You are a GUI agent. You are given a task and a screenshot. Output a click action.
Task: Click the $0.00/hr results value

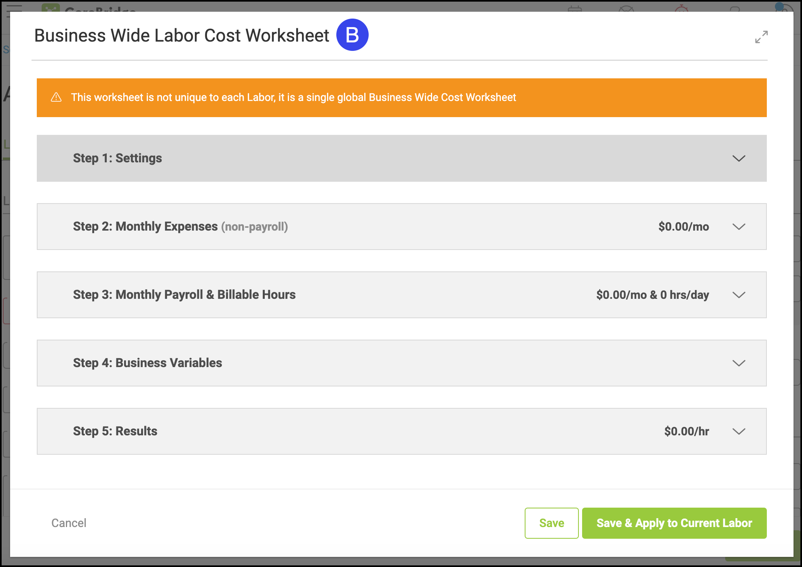pos(686,431)
